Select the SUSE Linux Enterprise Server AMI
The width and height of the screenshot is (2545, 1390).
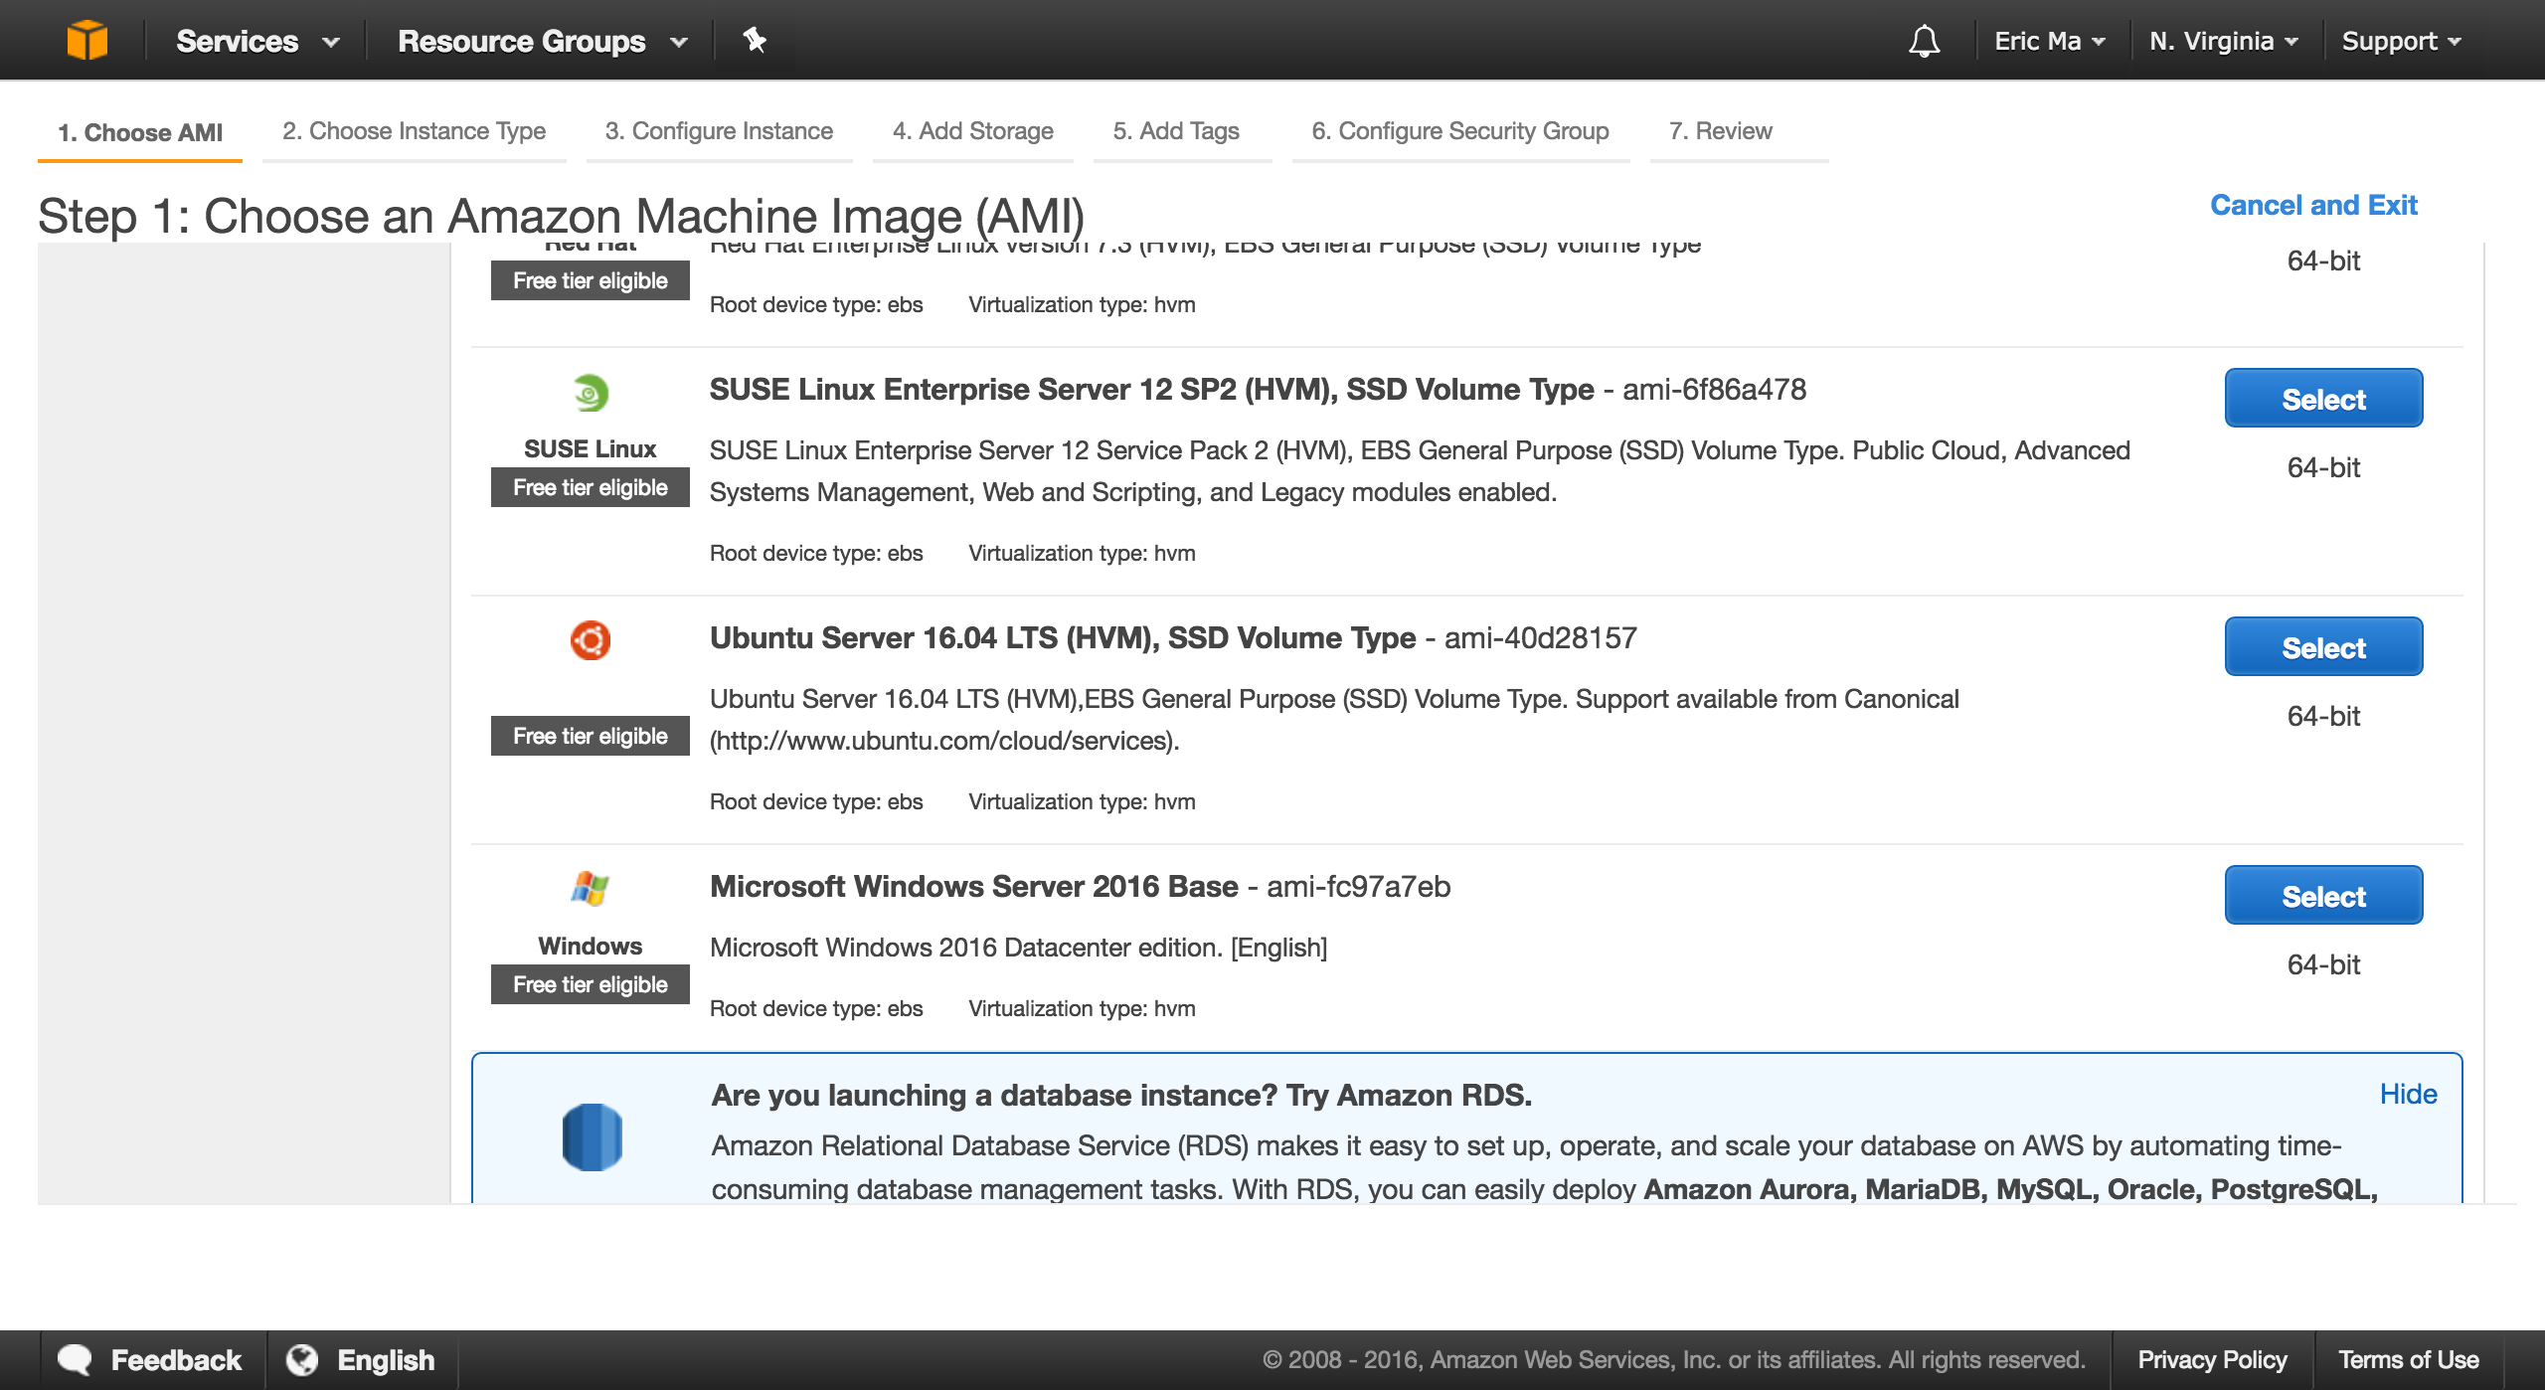(x=2323, y=398)
